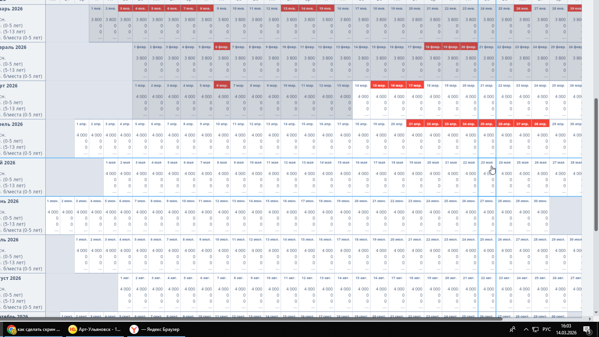Click the 4 000 price under '20 июн.'
The image size is (599, 337).
[x=363, y=212]
